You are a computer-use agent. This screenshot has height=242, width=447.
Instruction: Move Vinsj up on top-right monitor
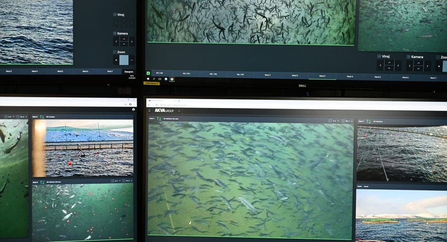(389, 63)
